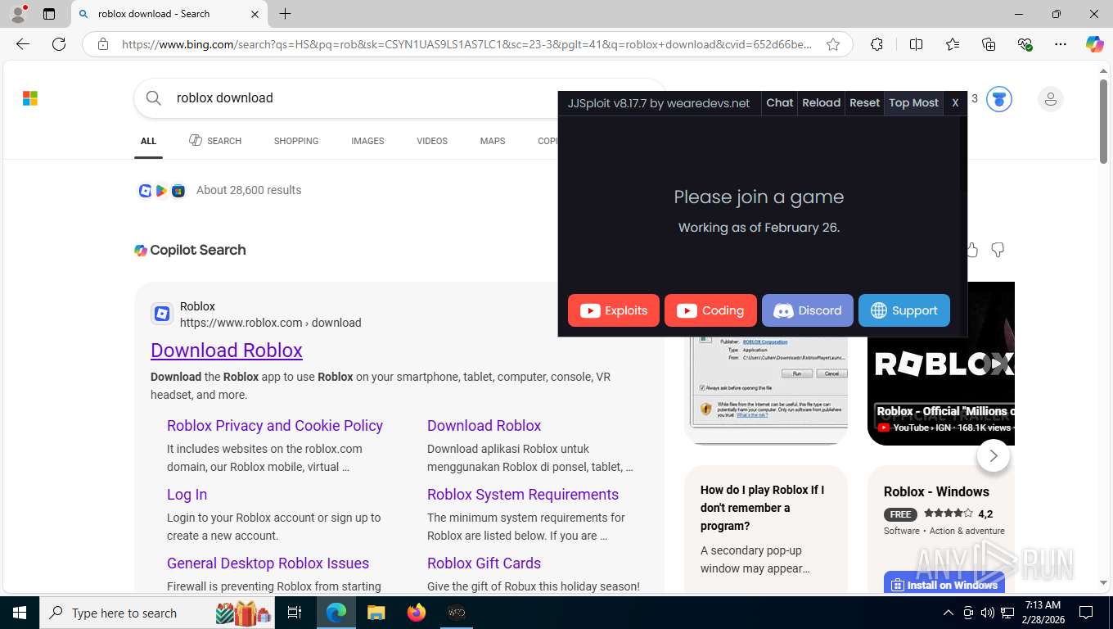Add this page to favorites (star icon)
The image size is (1113, 629).
pyautogui.click(x=833, y=44)
